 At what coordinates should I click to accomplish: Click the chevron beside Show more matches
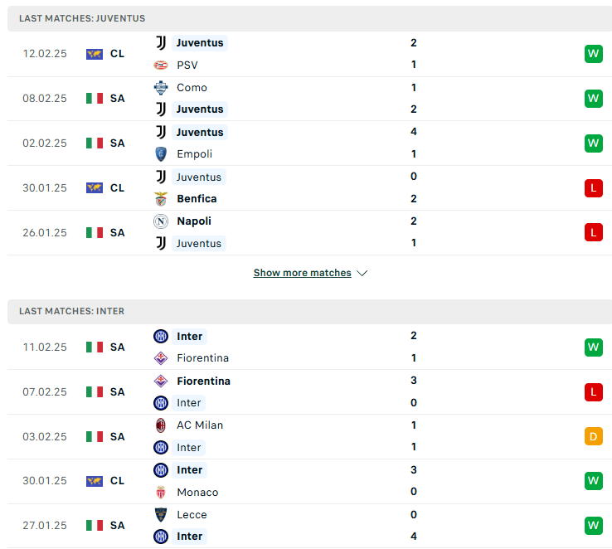point(362,273)
